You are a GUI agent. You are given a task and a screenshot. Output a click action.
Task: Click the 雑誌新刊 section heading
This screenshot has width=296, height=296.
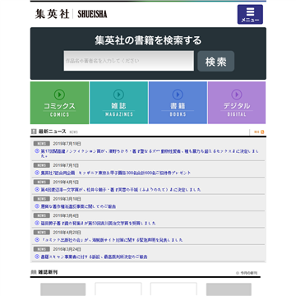pyautogui.click(x=48, y=272)
